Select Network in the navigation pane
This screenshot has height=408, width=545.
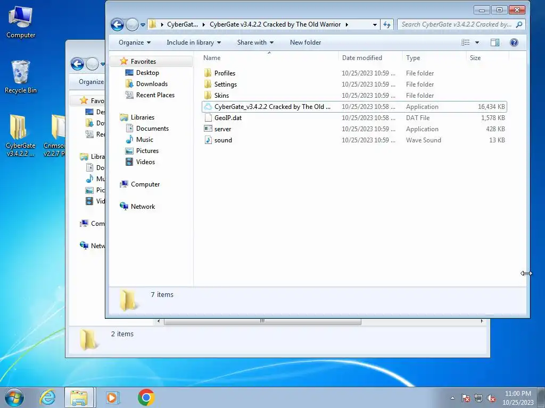[x=143, y=207]
